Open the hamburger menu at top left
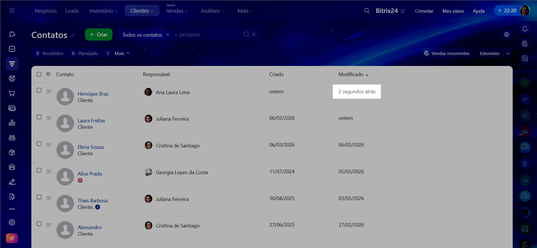The image size is (537, 248). click(12, 11)
